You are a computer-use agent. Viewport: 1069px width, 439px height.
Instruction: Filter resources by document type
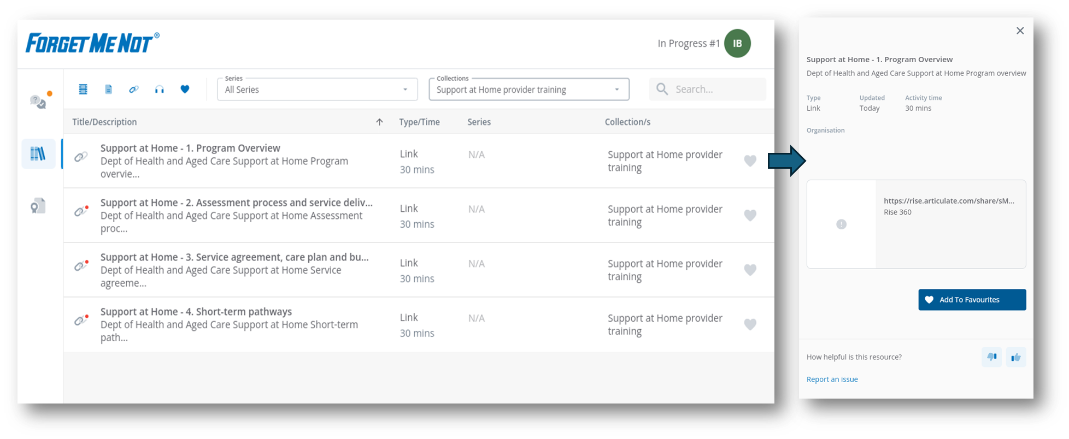coord(108,89)
